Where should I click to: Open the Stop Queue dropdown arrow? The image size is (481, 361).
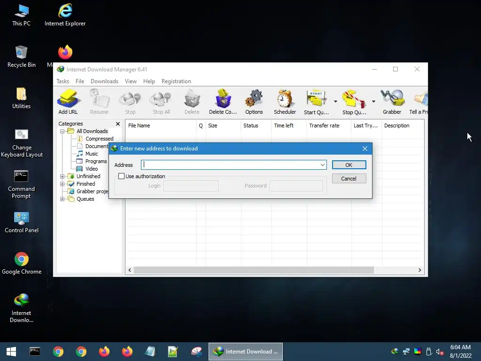(x=373, y=102)
